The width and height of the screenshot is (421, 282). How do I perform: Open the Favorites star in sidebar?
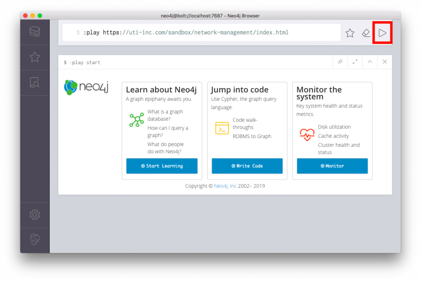coord(35,57)
